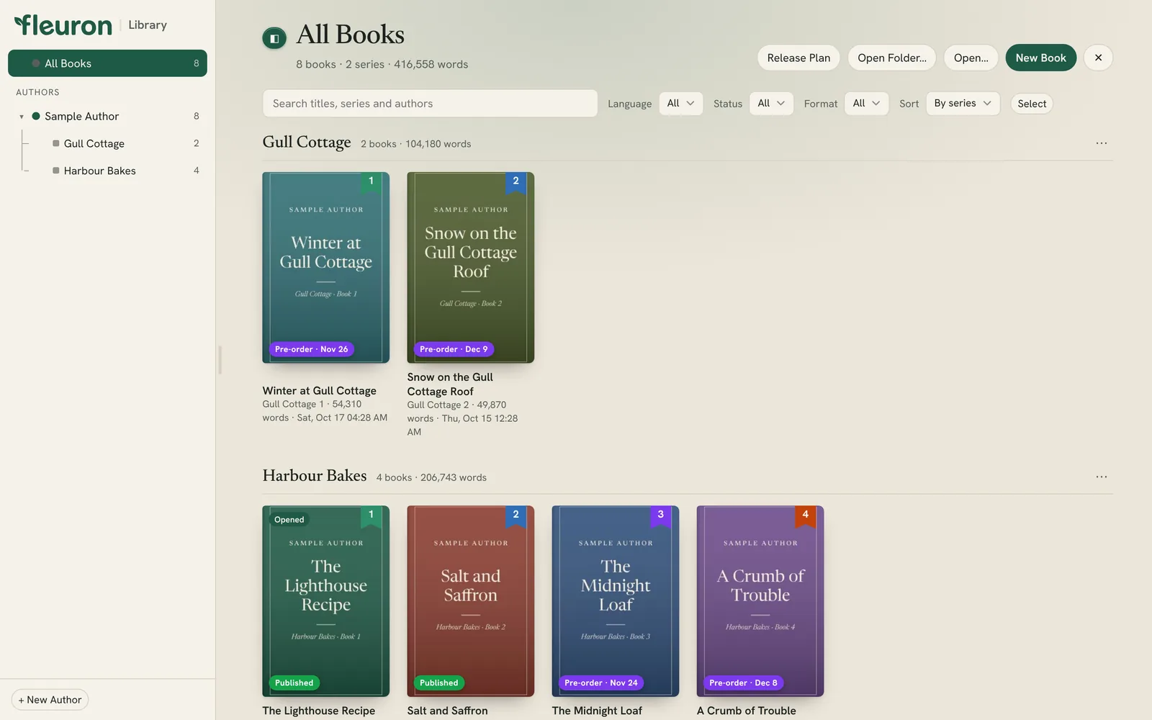Click the search titles, series and authors field
Screen dimensions: 1152x720
coord(430,104)
